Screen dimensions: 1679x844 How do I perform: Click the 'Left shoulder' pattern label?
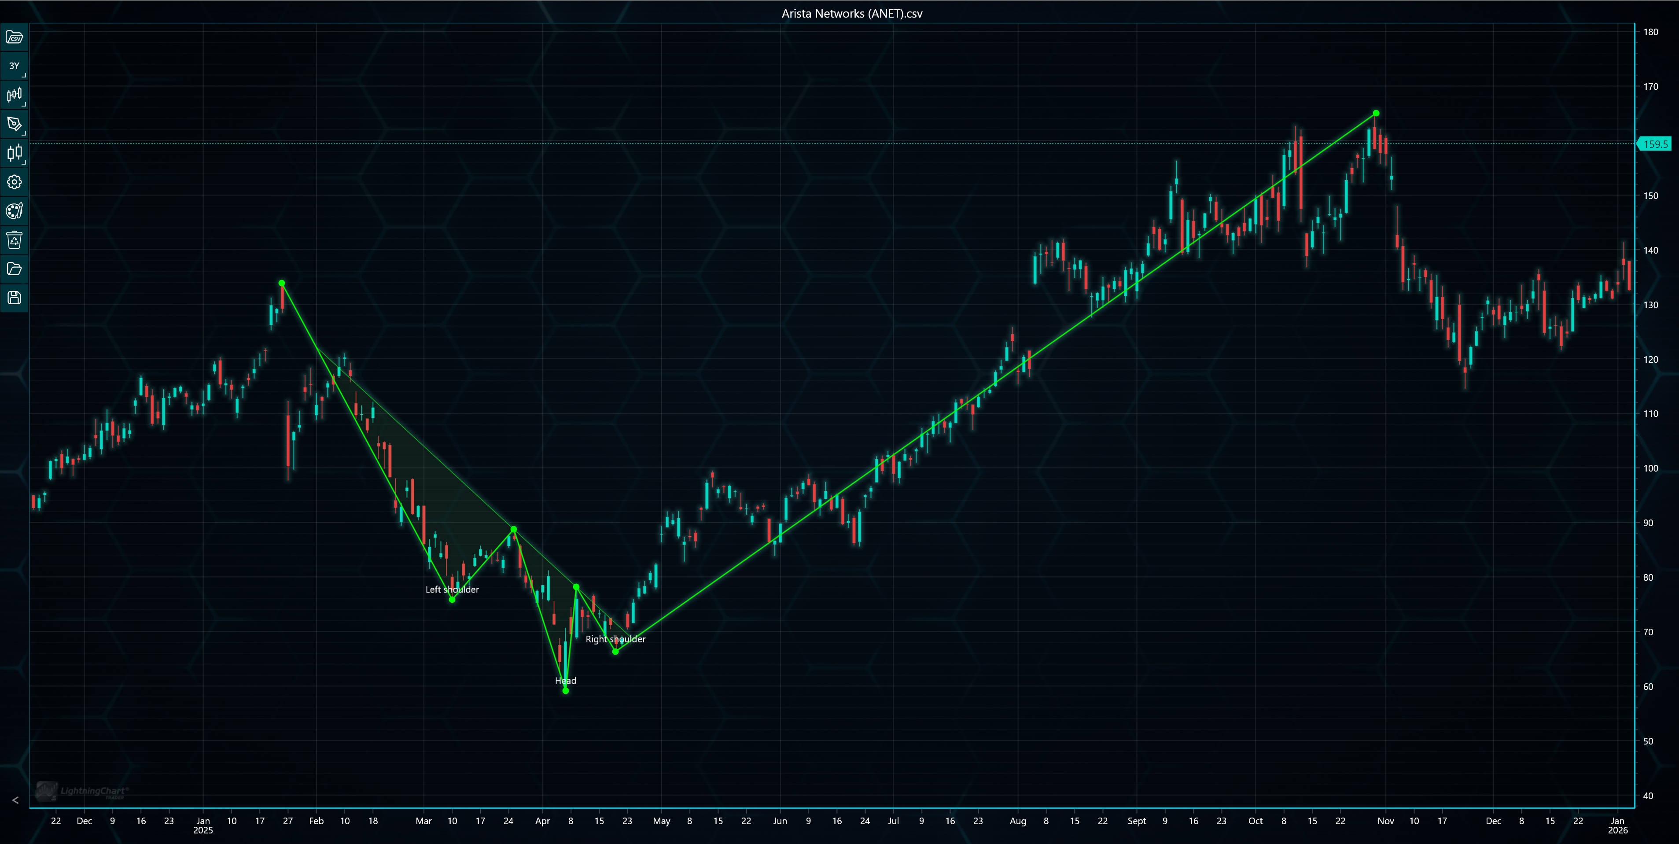[x=453, y=589]
